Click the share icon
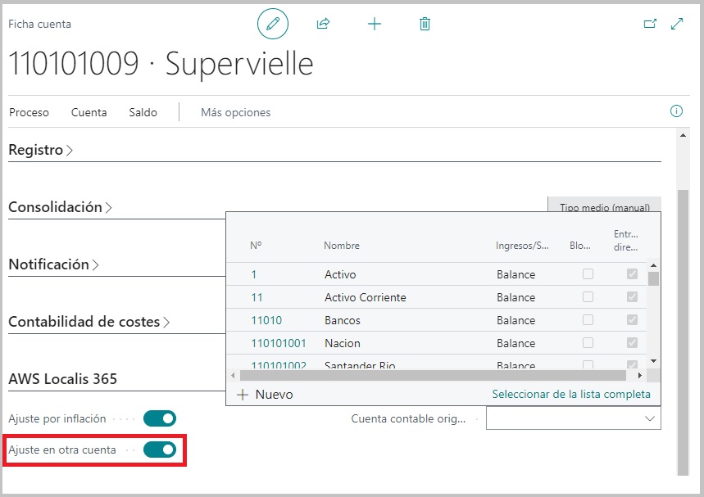The width and height of the screenshot is (704, 497). 323,23
